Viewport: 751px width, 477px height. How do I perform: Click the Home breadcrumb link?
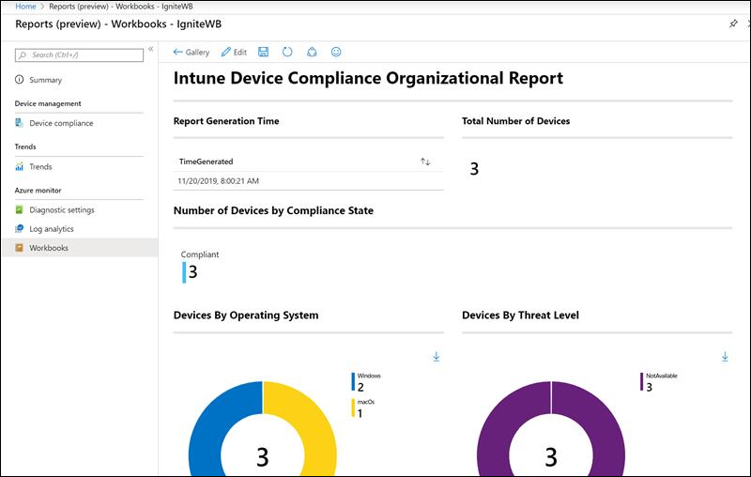click(25, 7)
